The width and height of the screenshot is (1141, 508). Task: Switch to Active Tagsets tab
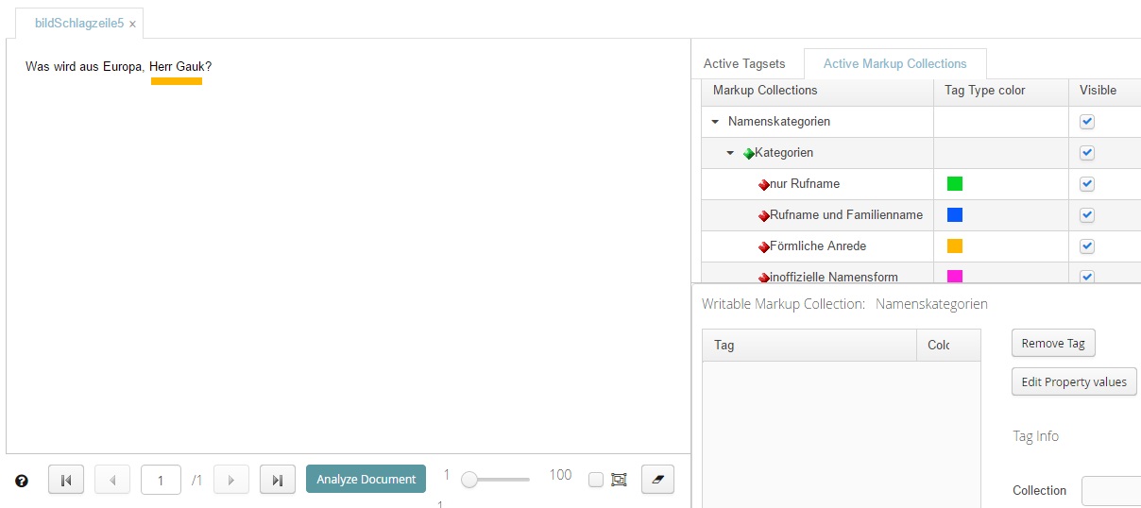[743, 64]
